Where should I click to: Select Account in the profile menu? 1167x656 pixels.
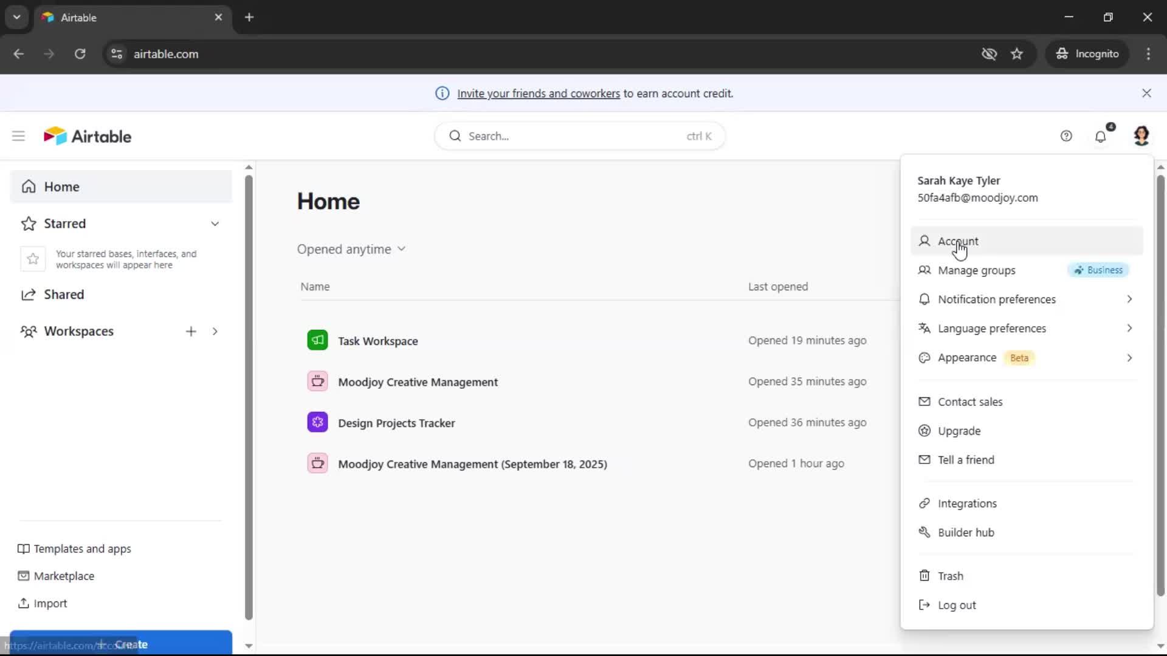1027,241
